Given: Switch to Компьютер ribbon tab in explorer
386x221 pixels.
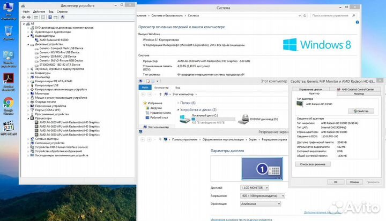Looking at the screenshot, I should coord(161,88).
